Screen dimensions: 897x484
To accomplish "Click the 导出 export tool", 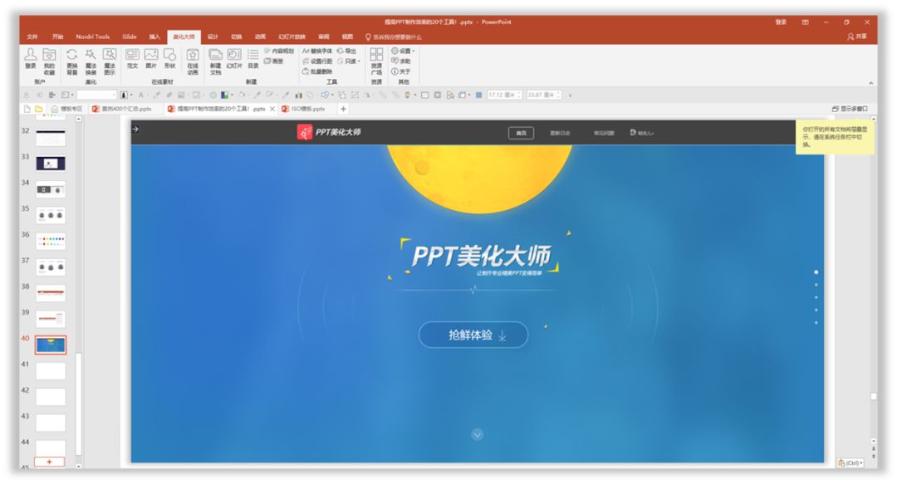I will click(x=346, y=51).
